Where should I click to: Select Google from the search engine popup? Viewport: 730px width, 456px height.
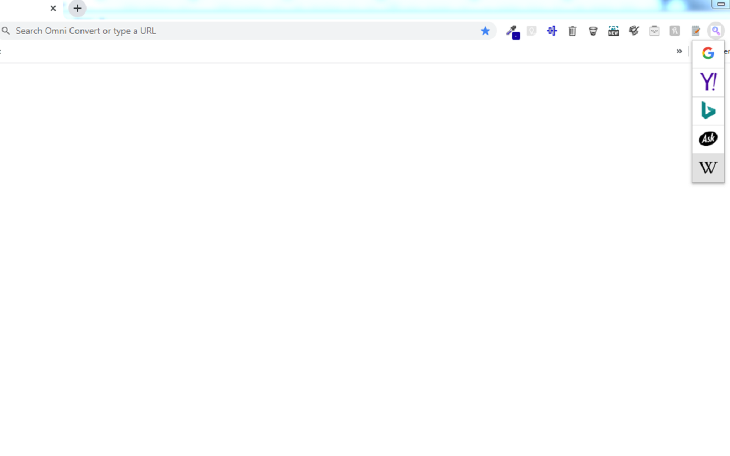point(708,53)
